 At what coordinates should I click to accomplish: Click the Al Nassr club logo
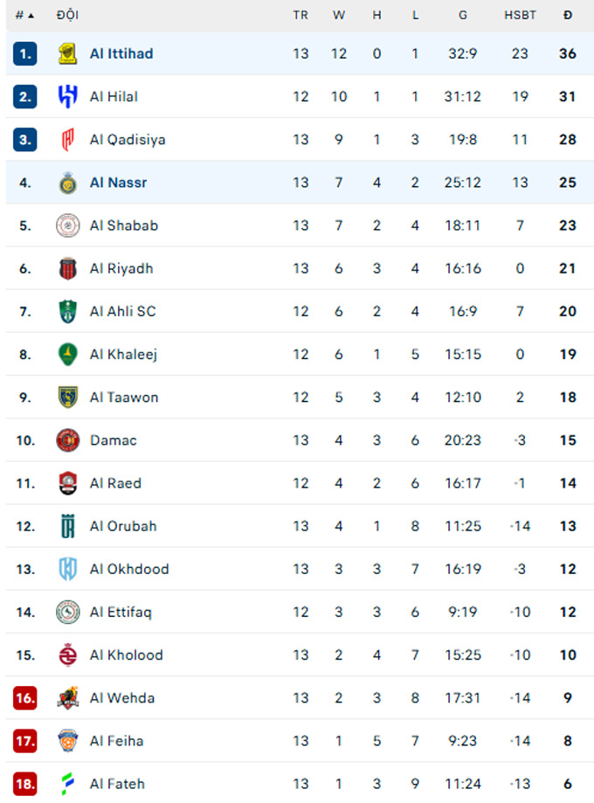pyautogui.click(x=67, y=183)
